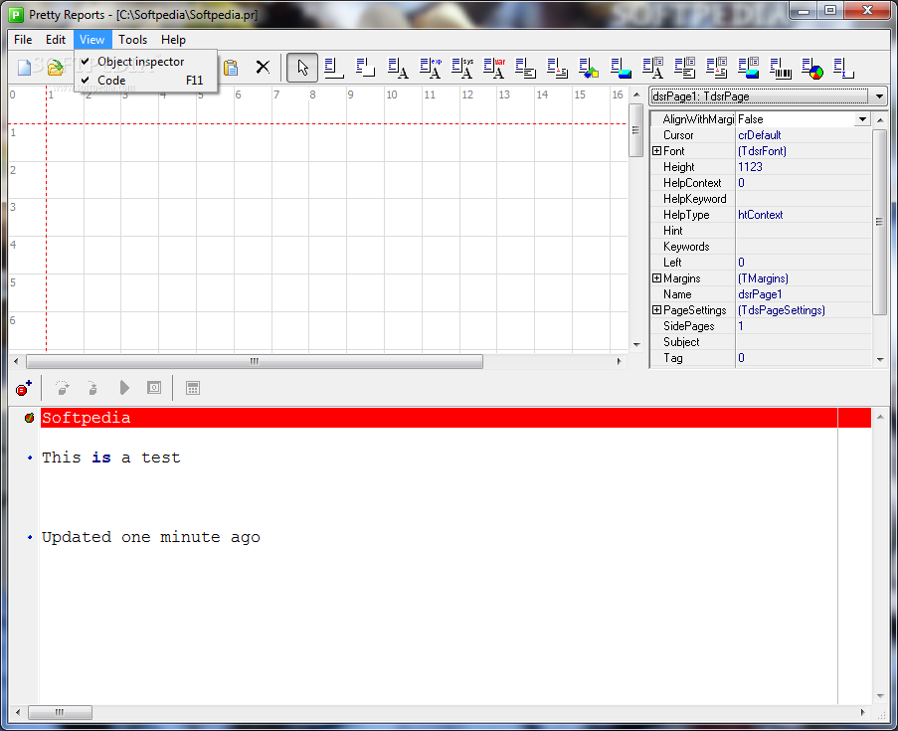
Task: Insert a panel with overlapping rectangle icon
Action: [365, 68]
